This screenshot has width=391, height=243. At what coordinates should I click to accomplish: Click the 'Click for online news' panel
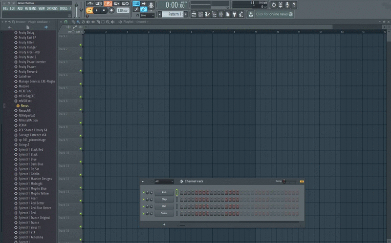(x=274, y=14)
